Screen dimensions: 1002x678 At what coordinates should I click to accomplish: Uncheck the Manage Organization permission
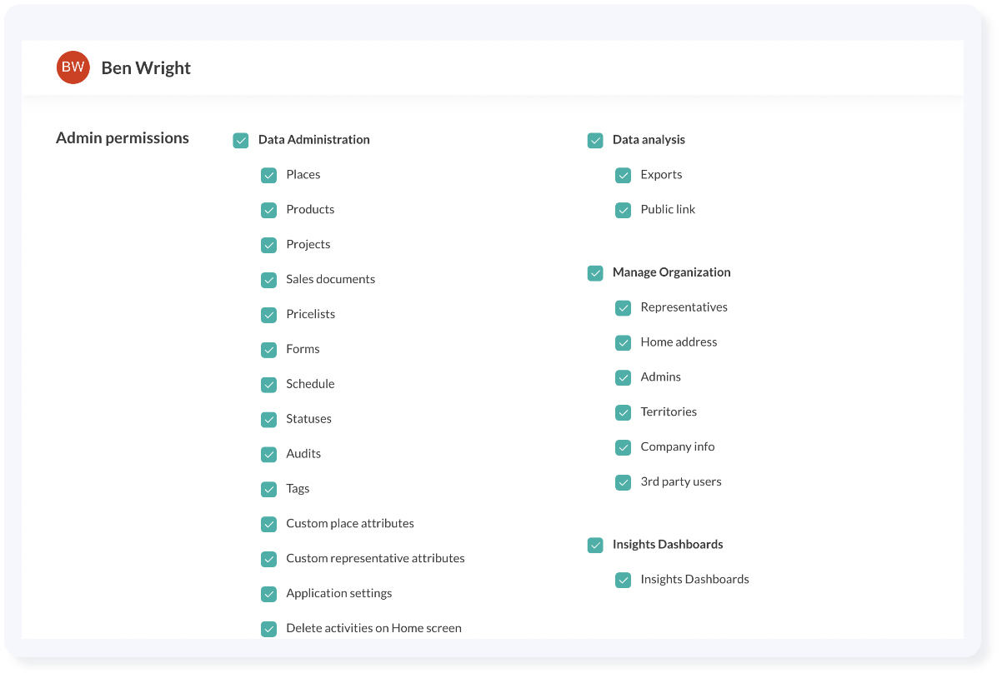tap(595, 272)
